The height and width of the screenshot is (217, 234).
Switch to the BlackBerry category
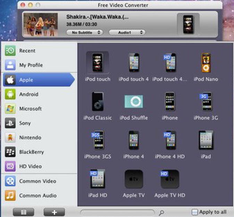[x=39, y=152]
